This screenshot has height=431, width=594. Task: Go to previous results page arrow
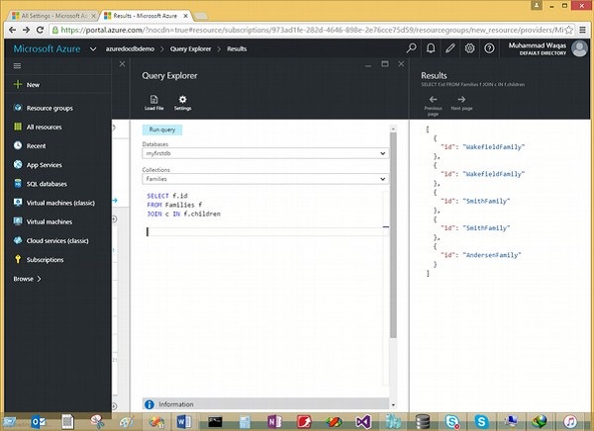point(433,99)
